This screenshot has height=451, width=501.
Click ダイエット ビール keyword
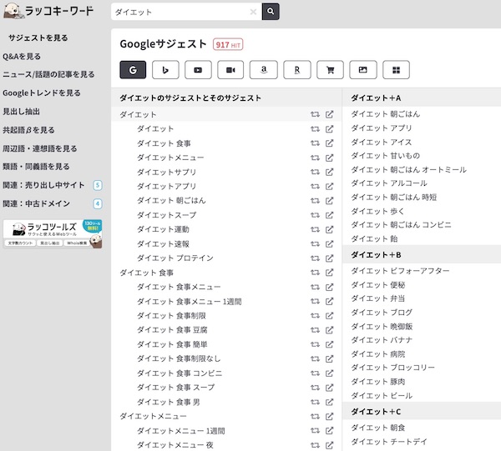(382, 395)
